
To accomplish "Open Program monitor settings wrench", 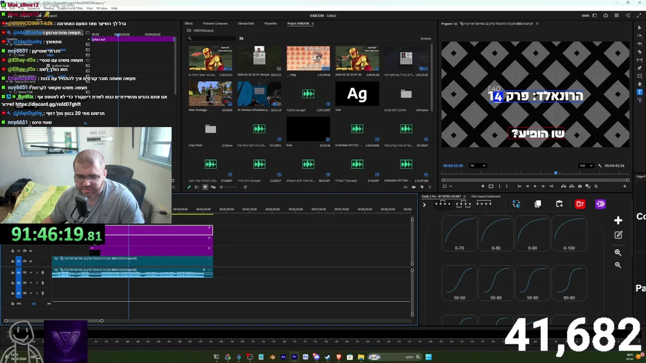I will (600, 165).
